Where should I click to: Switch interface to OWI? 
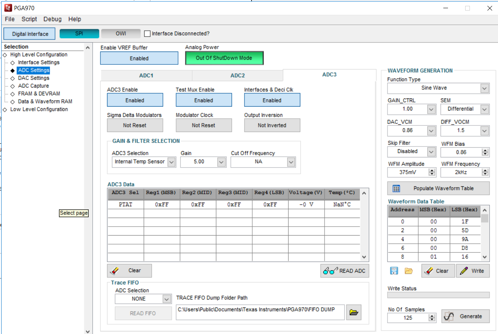pos(120,33)
